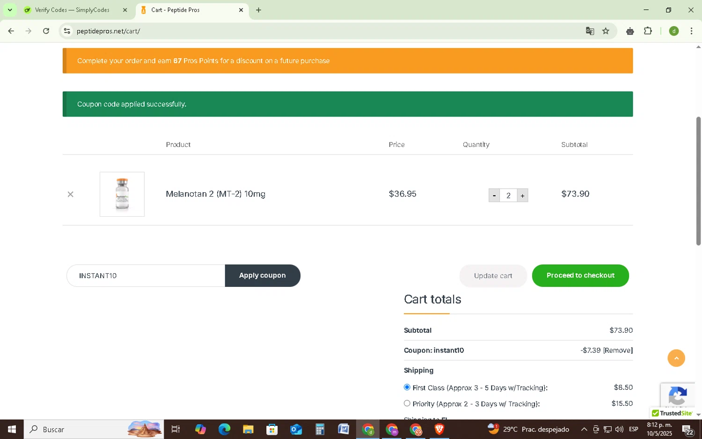
Task: Open the Chrome profile avatar
Action: click(674, 31)
